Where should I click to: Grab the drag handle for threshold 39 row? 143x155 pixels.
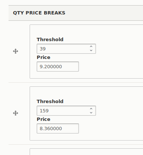16,51
